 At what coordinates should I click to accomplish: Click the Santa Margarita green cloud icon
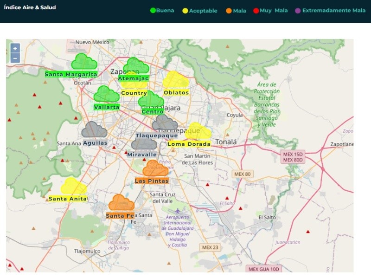coord(84,62)
